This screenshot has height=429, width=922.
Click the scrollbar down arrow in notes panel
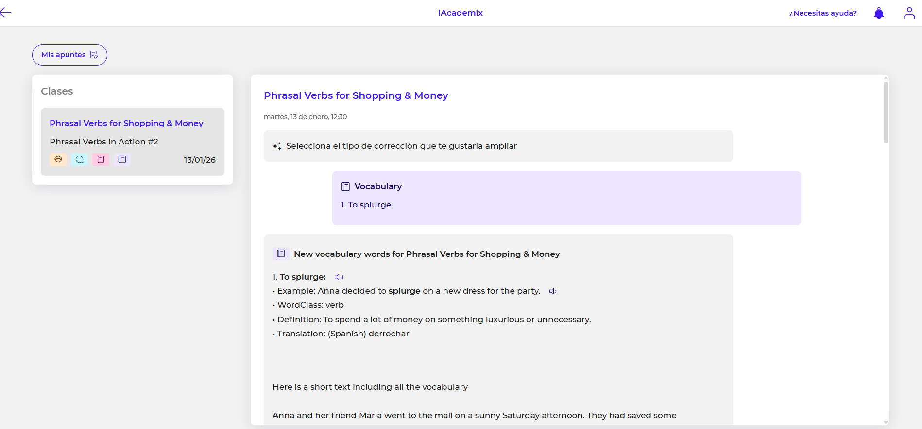click(886, 422)
